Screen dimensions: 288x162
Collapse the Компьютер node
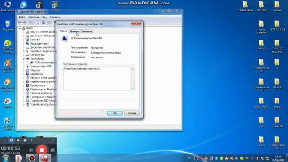[24, 59]
